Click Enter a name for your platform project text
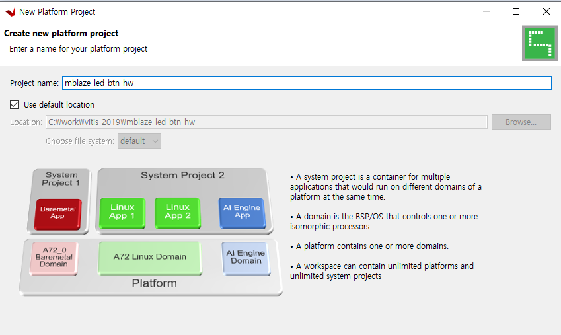Image resolution: width=561 pixels, height=335 pixels. click(x=79, y=49)
